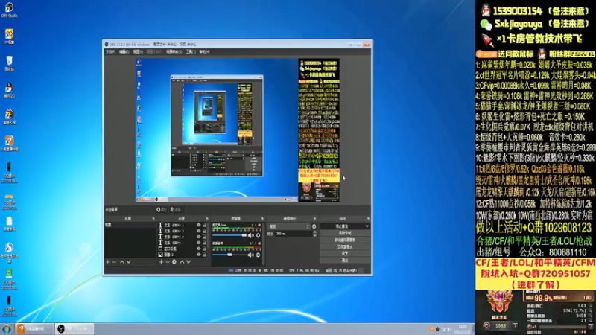This screenshot has height=335, width=596.
Task: Open OBS Settings button in Controls
Action: 345,254
